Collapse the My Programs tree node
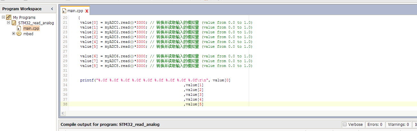The height and width of the screenshot is (131, 417). point(4,18)
